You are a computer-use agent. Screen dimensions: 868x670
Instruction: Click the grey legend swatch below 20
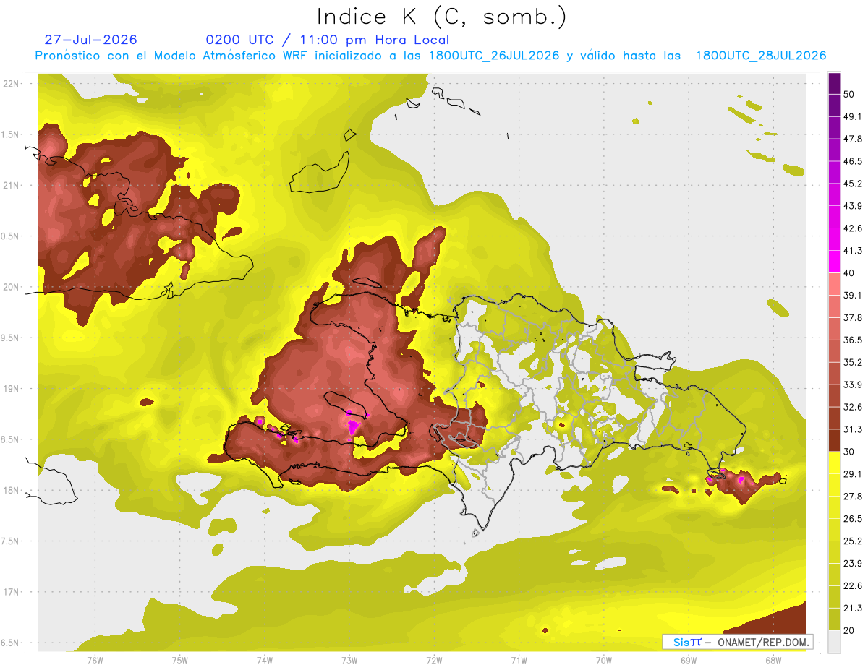pos(834,641)
